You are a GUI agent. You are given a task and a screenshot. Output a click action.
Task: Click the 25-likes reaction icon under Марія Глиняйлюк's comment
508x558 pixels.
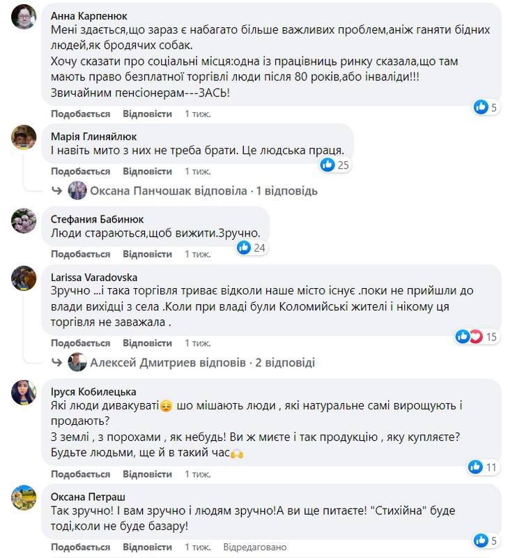pos(327,165)
